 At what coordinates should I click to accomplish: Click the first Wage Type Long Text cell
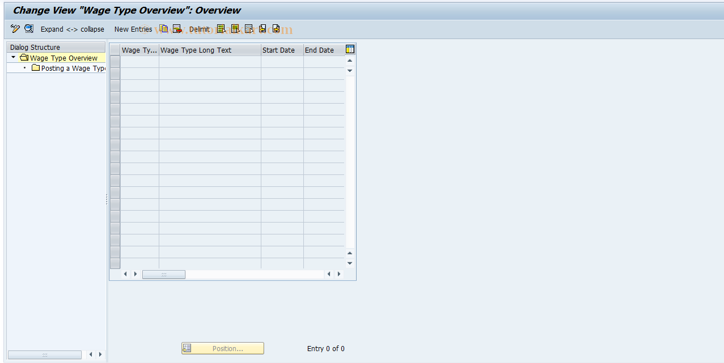click(210, 62)
